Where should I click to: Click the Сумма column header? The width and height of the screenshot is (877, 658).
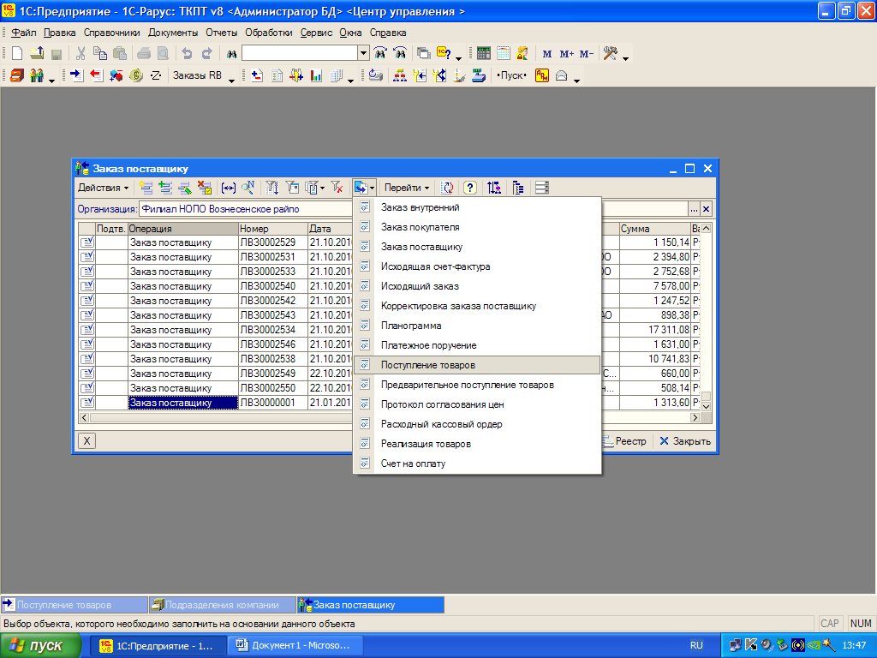tap(654, 228)
